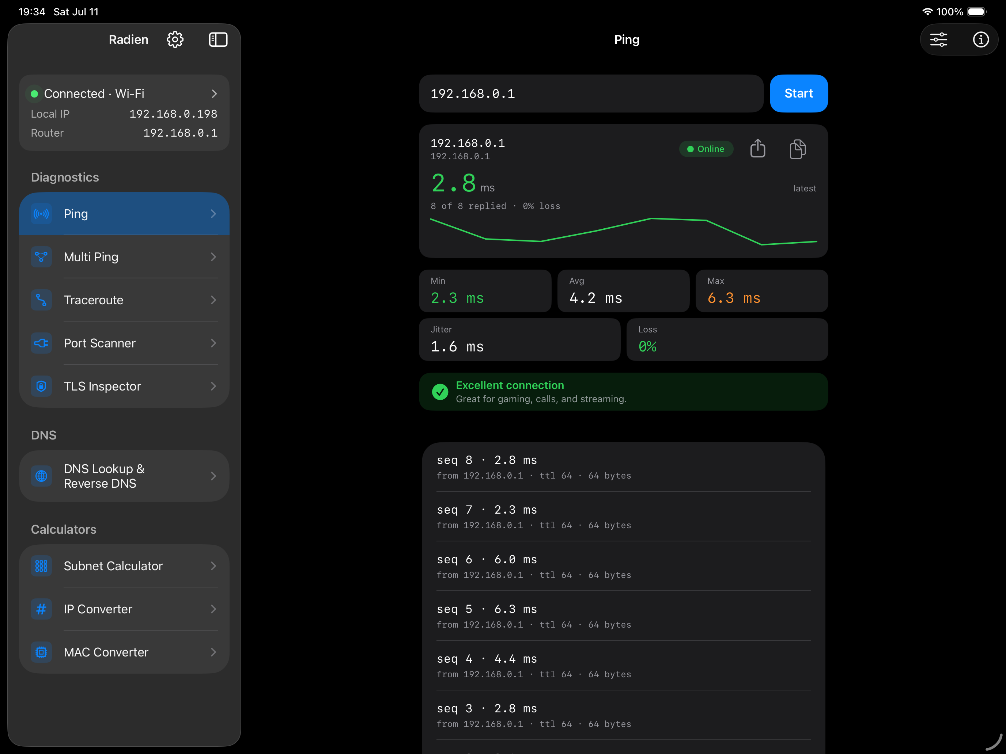Click the Jitter 1.6 ms card

(519, 339)
